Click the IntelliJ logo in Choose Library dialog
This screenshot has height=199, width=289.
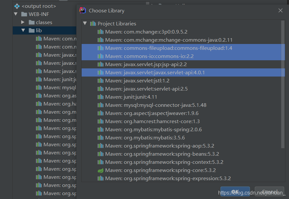pos(82,10)
